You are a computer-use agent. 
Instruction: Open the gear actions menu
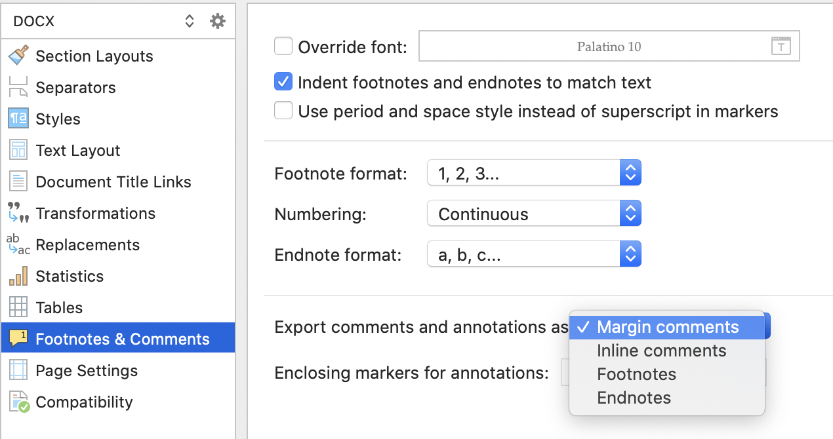[218, 21]
